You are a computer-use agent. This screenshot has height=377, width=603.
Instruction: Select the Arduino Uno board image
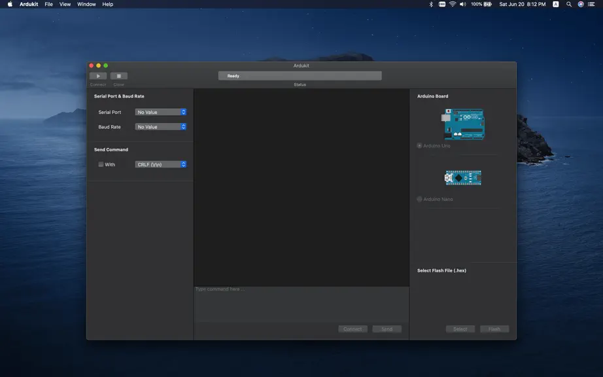click(464, 124)
